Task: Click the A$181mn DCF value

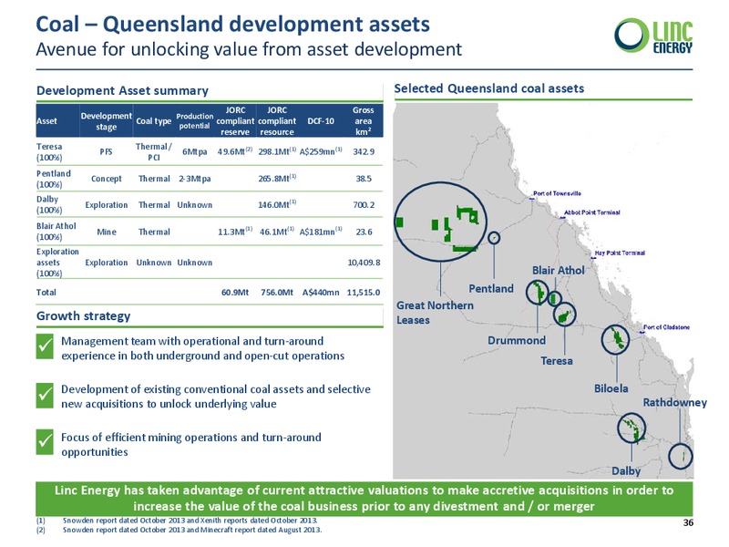Action: click(321, 232)
